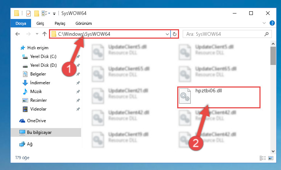Click the New Folder toolbar icon
Screen dimensions: 281x170
coord(37,13)
